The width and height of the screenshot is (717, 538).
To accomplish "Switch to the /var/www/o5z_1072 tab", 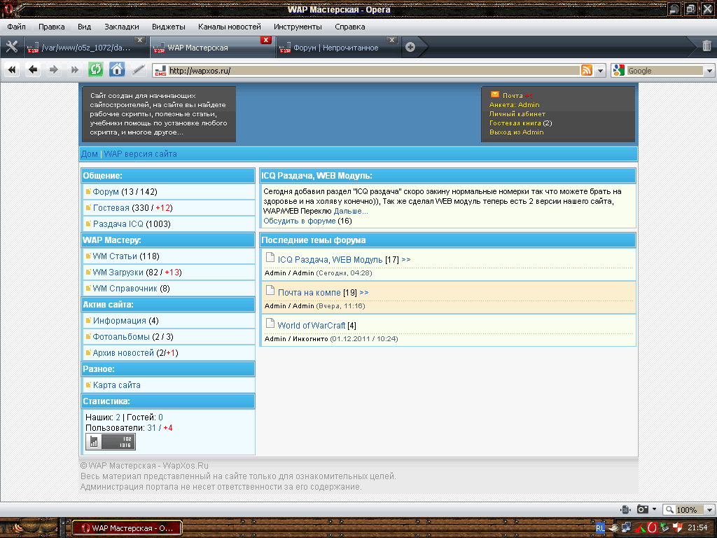I will pyautogui.click(x=85, y=48).
